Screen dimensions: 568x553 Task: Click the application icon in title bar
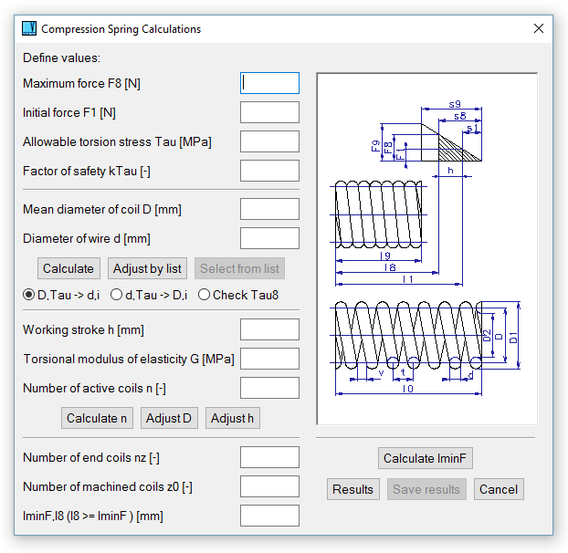pos(29,29)
